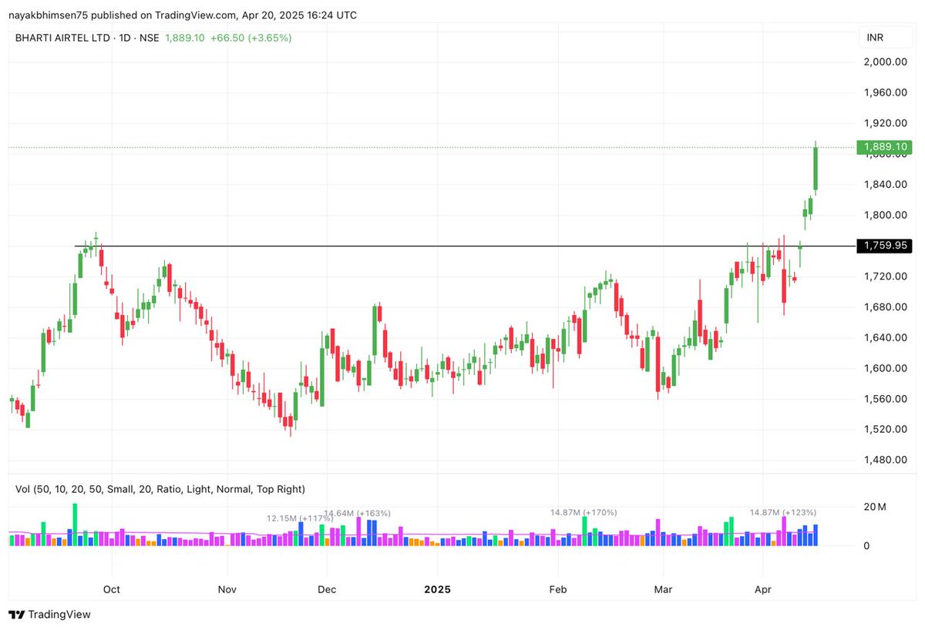
Task: Click the Dec date axis label
Action: pos(327,590)
